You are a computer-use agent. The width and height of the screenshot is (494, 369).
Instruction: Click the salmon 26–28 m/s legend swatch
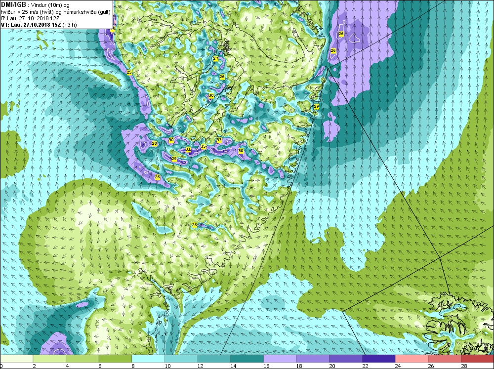pyautogui.click(x=445, y=359)
